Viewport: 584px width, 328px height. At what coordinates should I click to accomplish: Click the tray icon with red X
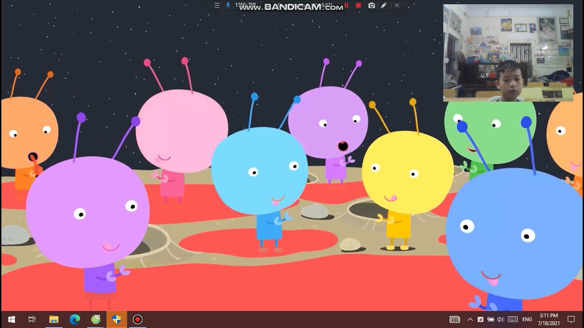coord(480,319)
